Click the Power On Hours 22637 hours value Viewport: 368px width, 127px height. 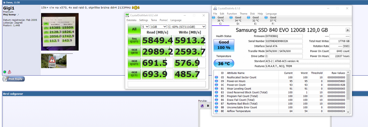point(340,56)
